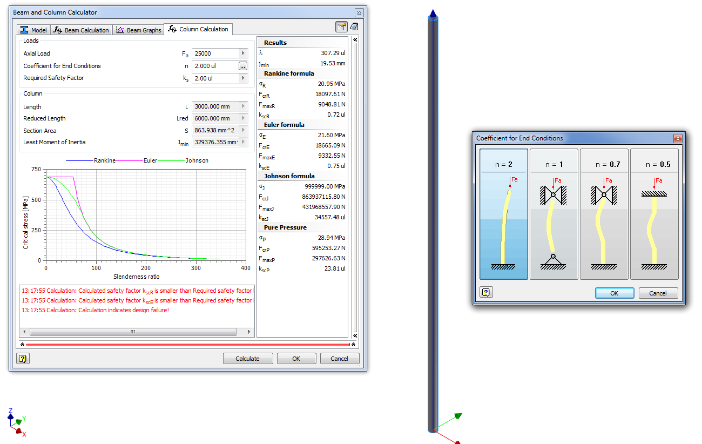Click the export results icon at top right
Viewport: 702px width, 444px height.
[341, 26]
